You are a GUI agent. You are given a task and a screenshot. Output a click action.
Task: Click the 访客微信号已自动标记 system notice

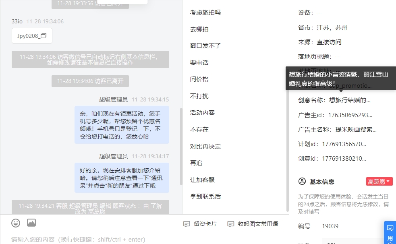[x=90, y=60]
